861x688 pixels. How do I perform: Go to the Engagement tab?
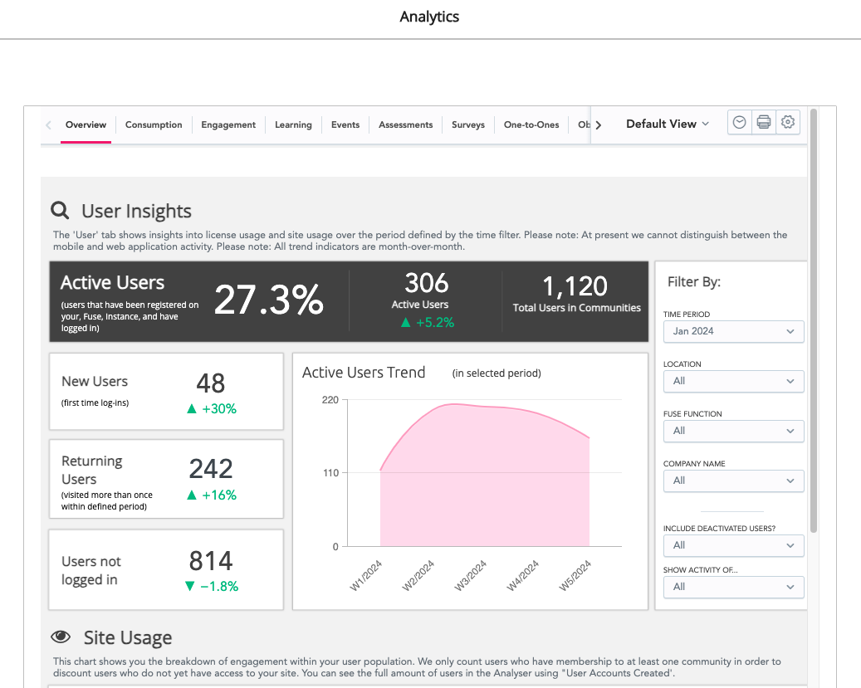[228, 125]
